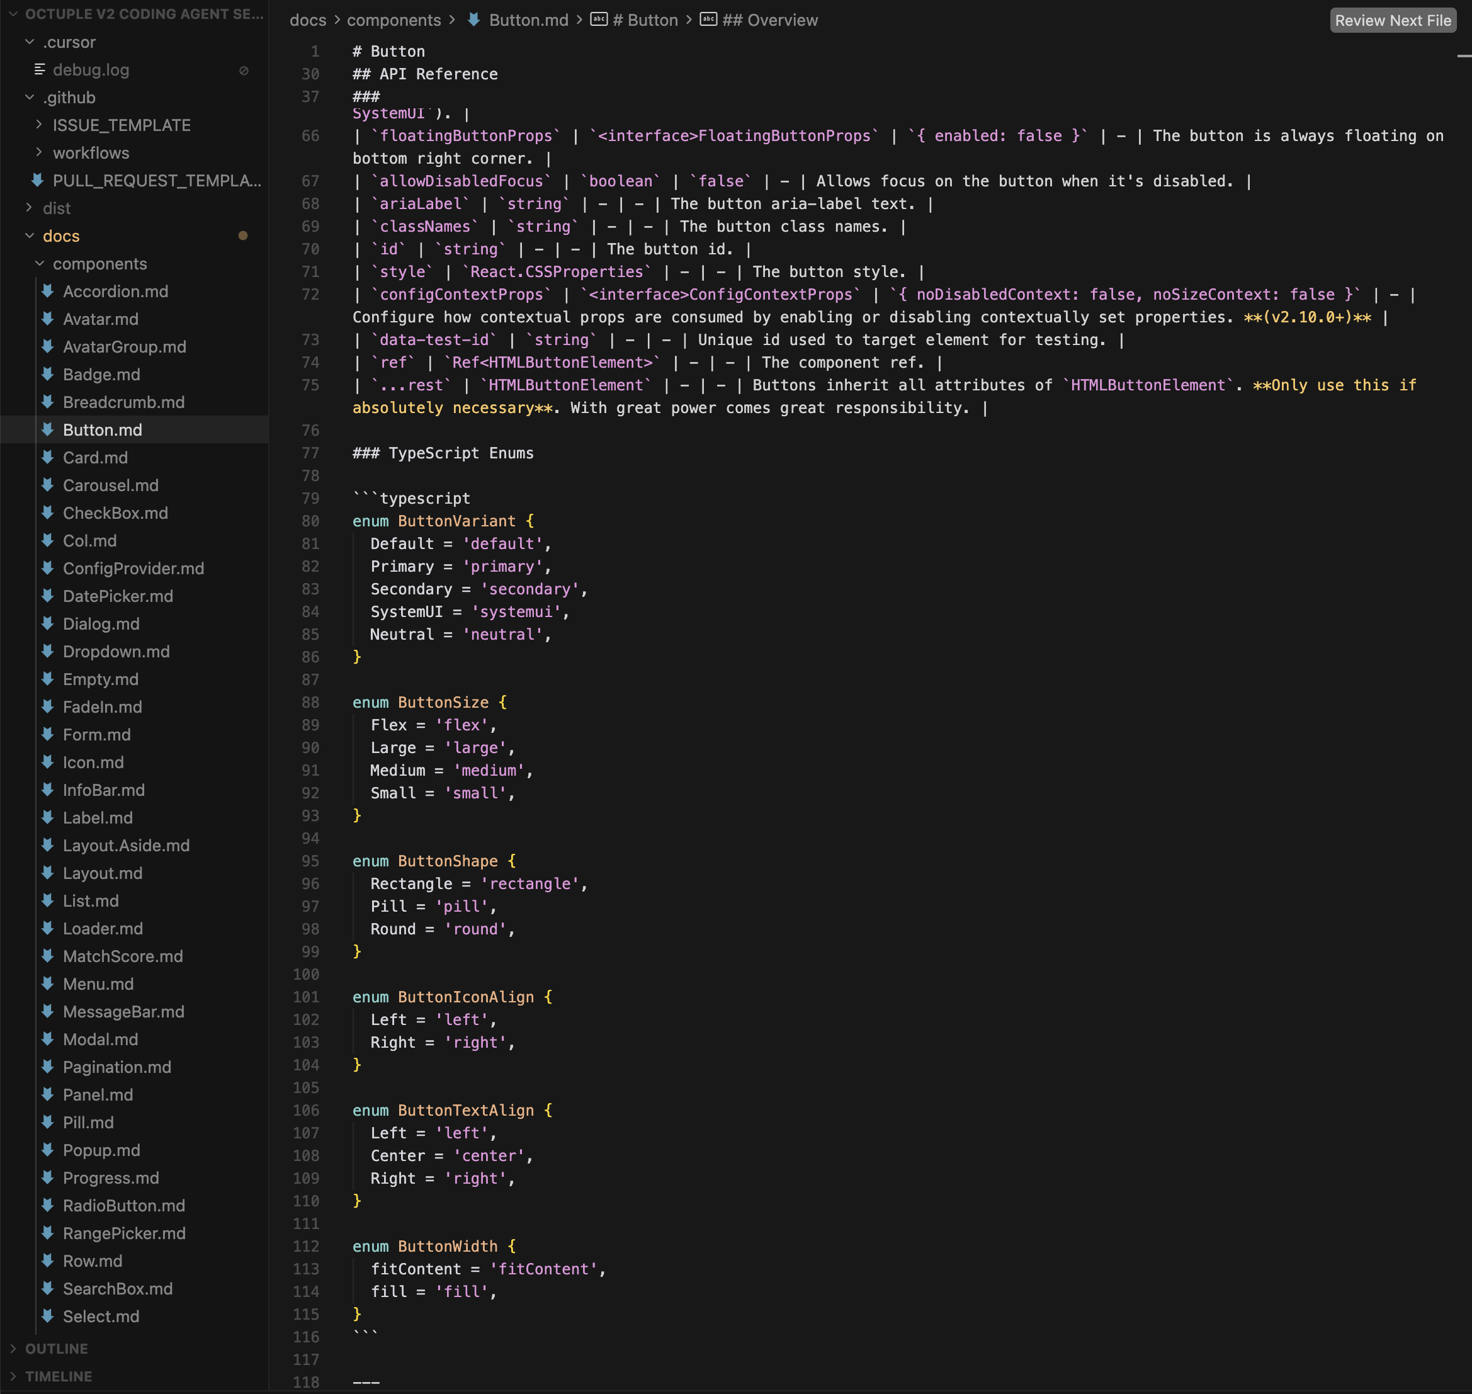This screenshot has height=1394, width=1472.
Task: Open Card.md in the file tree
Action: [x=95, y=458]
